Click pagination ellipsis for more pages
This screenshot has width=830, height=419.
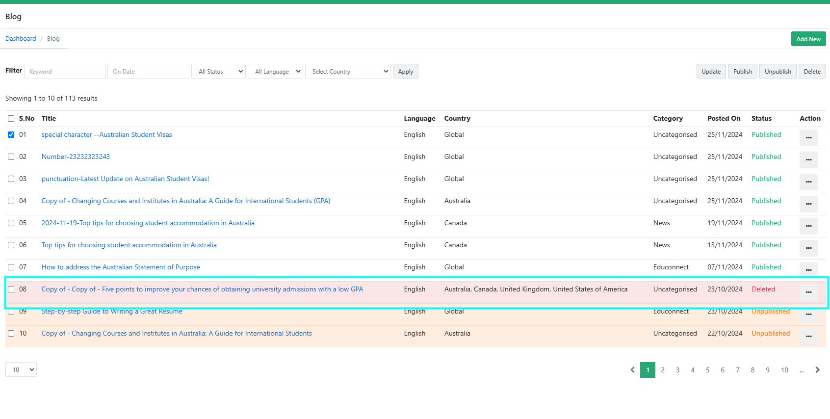[802, 370]
